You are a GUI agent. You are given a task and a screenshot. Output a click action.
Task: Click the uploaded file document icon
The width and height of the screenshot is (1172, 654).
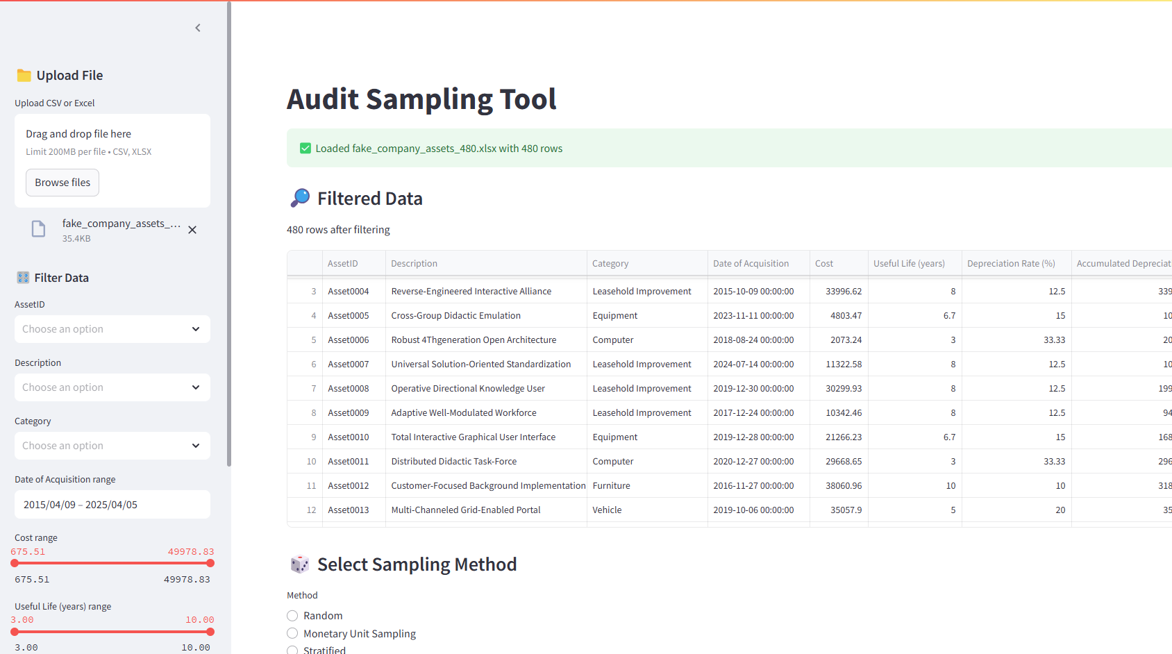[x=39, y=229]
